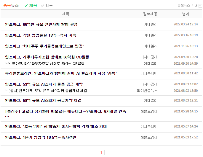Image resolution: width=203 pixels, height=157 pixels.
Task: Click the question mark help icon
Action: tap(200, 6)
